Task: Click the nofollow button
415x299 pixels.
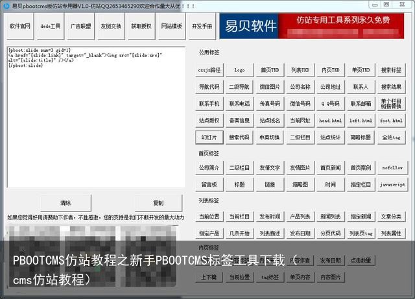Action: pos(392,167)
